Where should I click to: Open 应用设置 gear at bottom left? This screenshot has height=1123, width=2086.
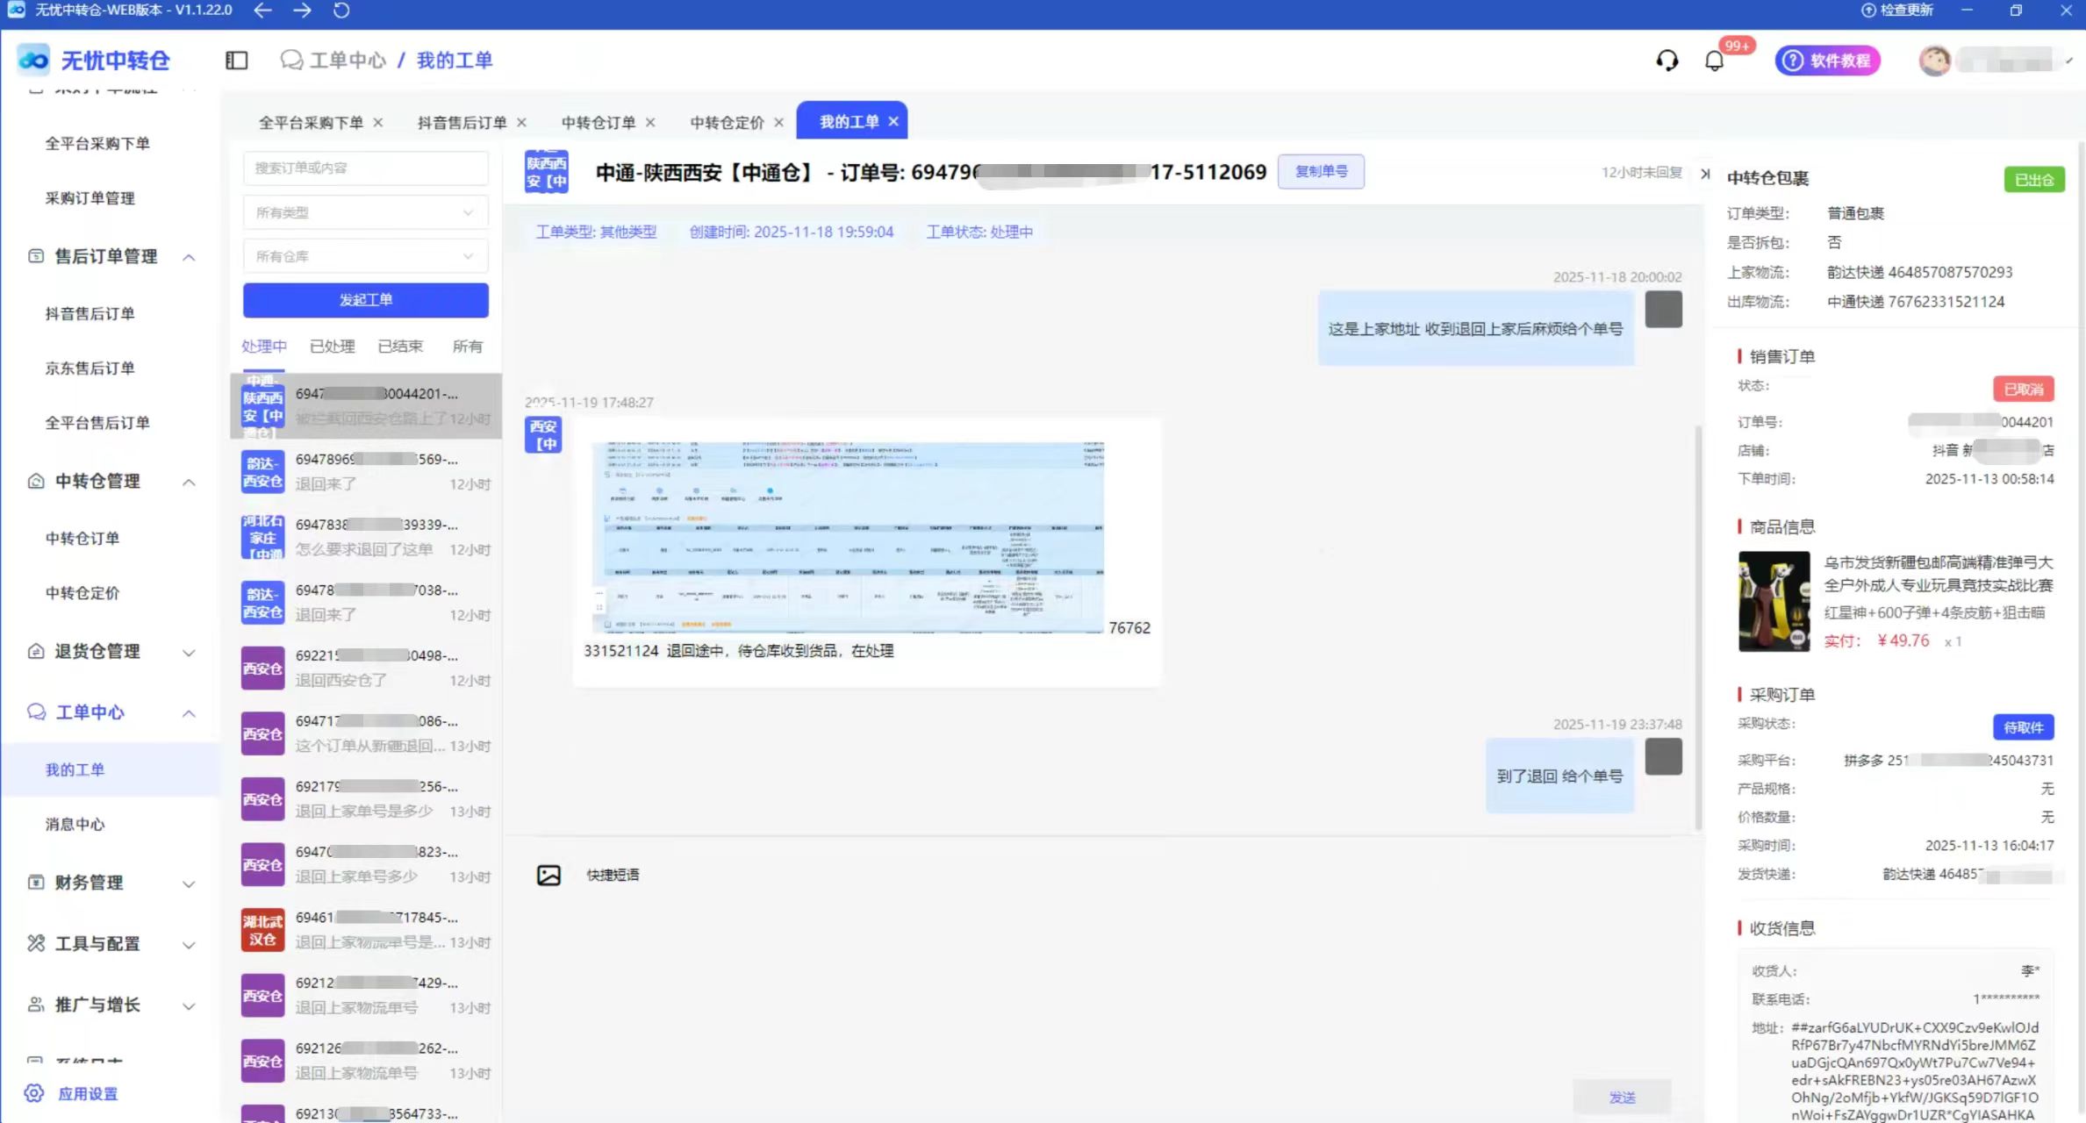pyautogui.click(x=35, y=1093)
